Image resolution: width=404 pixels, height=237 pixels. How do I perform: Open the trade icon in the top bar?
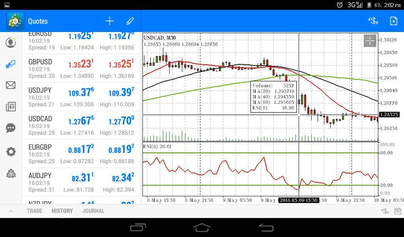point(373,21)
